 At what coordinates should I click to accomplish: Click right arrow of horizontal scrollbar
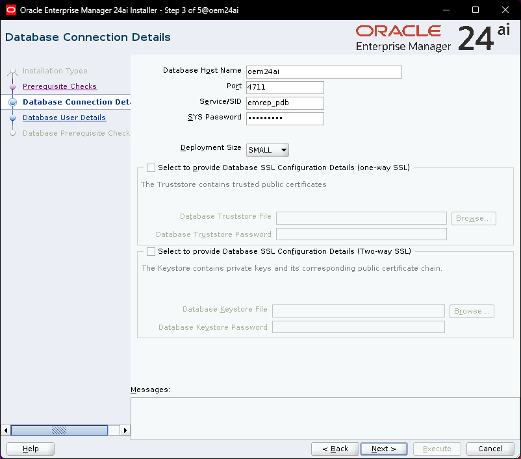(126, 430)
